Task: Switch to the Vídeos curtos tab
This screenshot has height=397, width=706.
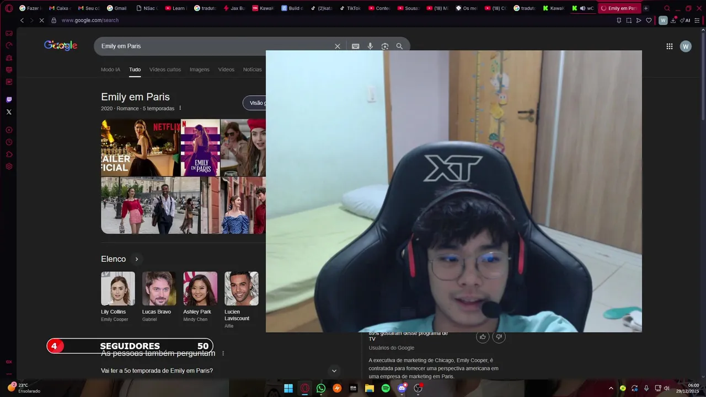Action: click(165, 69)
